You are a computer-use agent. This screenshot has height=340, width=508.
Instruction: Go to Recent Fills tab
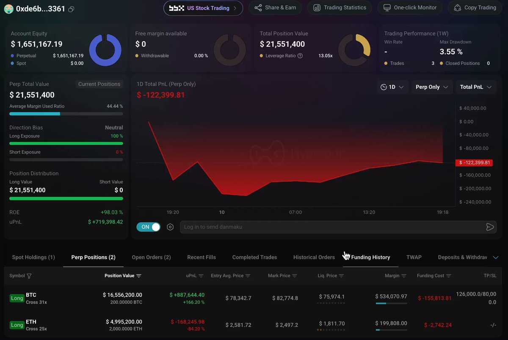tap(202, 257)
